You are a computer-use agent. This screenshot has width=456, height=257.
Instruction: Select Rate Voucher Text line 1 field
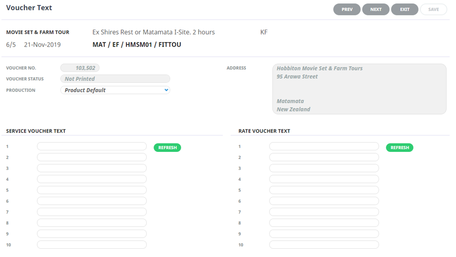tap(324, 147)
